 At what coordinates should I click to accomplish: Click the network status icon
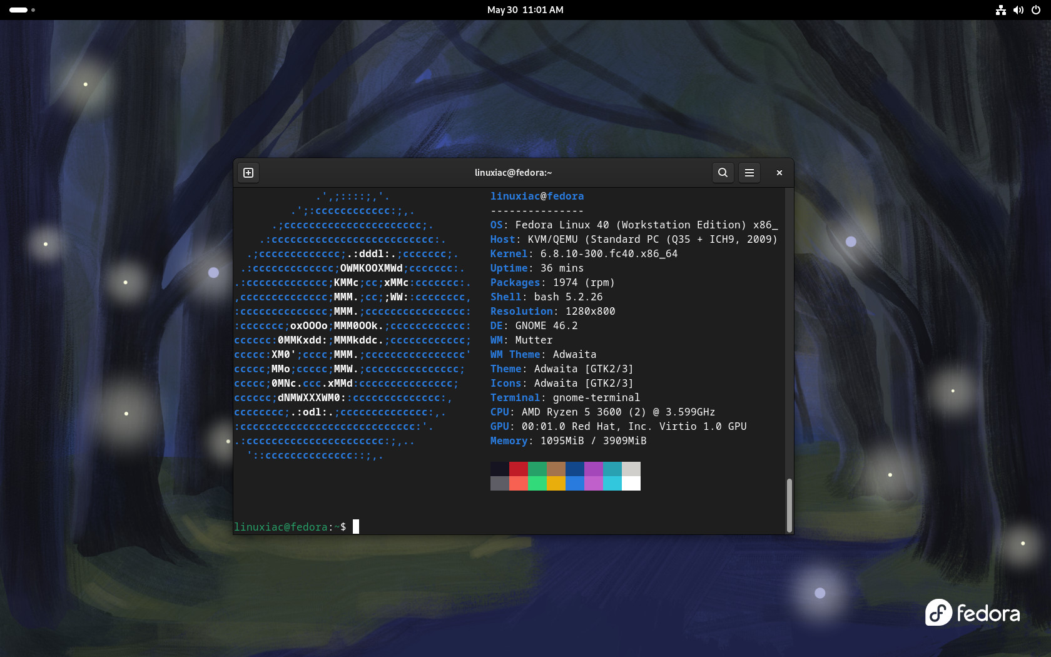1001,10
